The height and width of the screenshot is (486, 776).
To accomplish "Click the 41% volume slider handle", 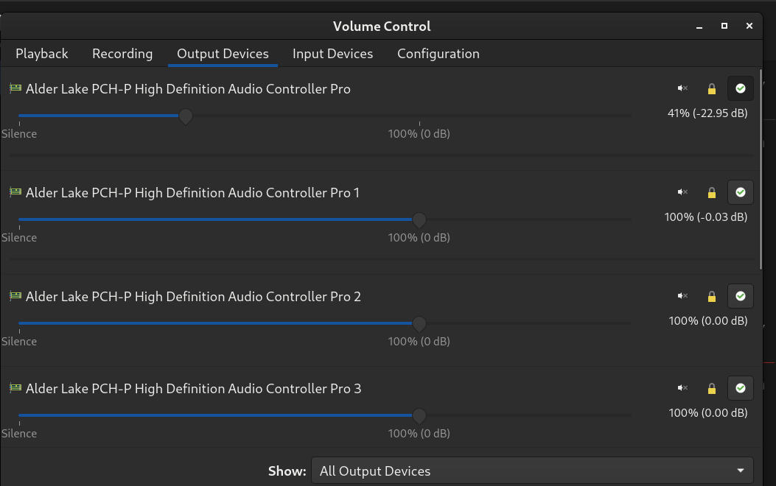I will pyautogui.click(x=186, y=116).
